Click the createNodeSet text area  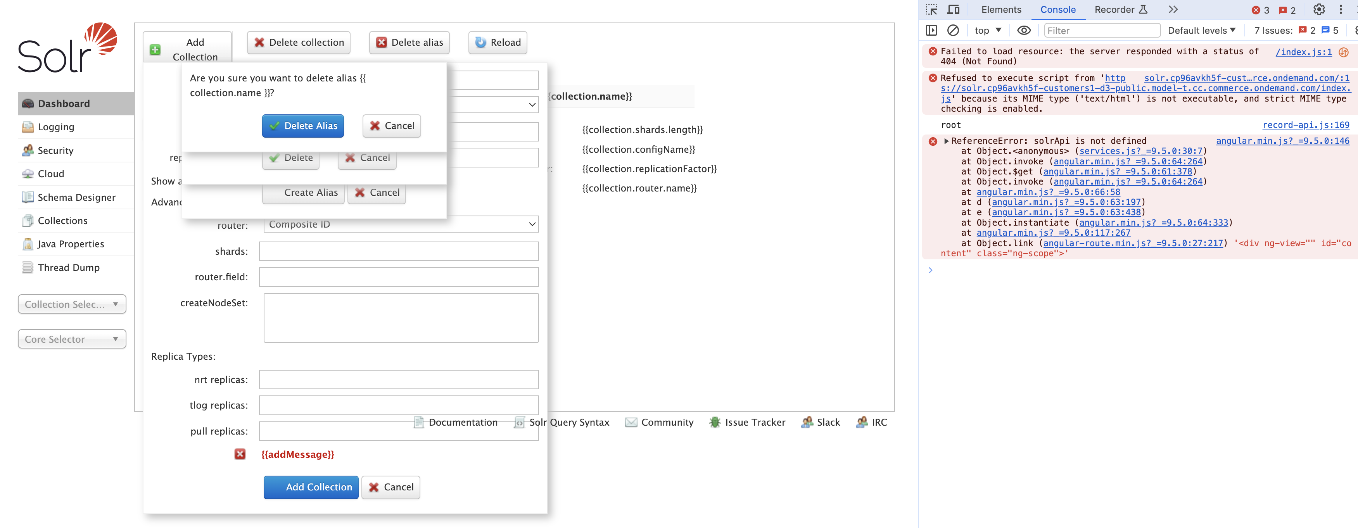(401, 318)
